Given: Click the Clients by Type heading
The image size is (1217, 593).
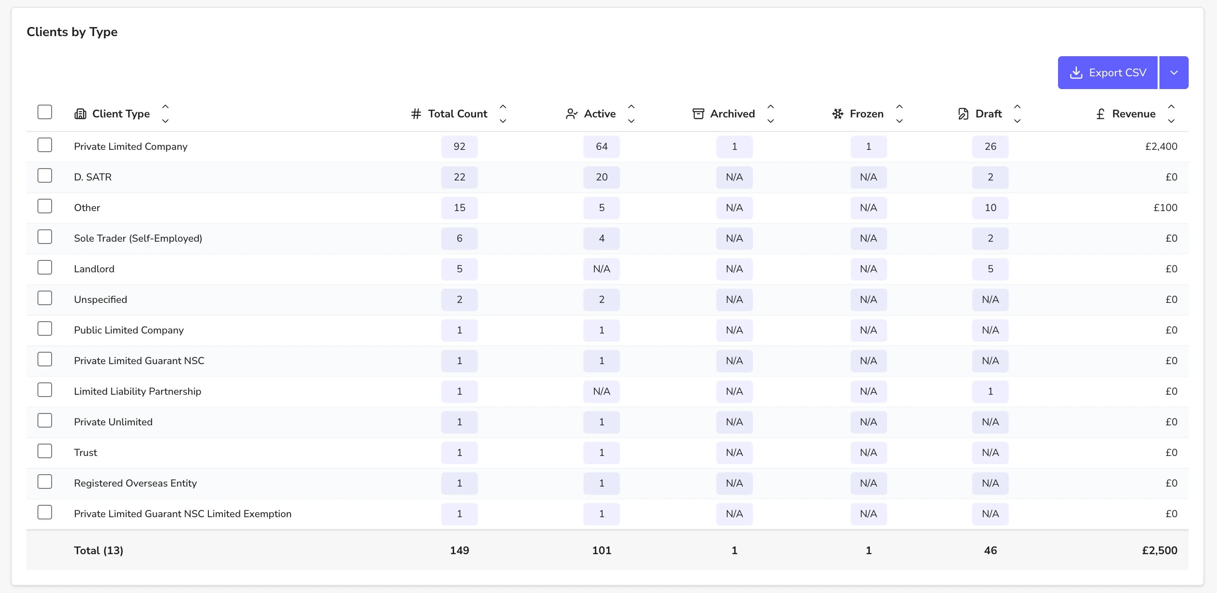Looking at the screenshot, I should 72,32.
